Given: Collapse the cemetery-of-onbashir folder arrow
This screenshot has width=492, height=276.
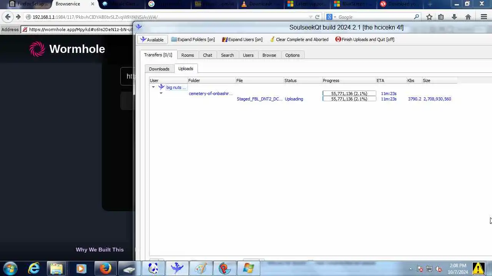Looking at the screenshot, I should coord(161,93).
